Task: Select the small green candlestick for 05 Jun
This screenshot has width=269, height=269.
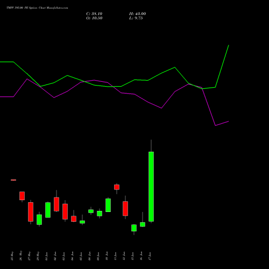Action: pyautogui.click(x=82, y=222)
